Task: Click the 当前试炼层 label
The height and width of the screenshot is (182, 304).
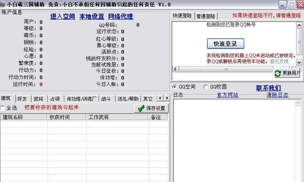Action: click(x=105, y=65)
